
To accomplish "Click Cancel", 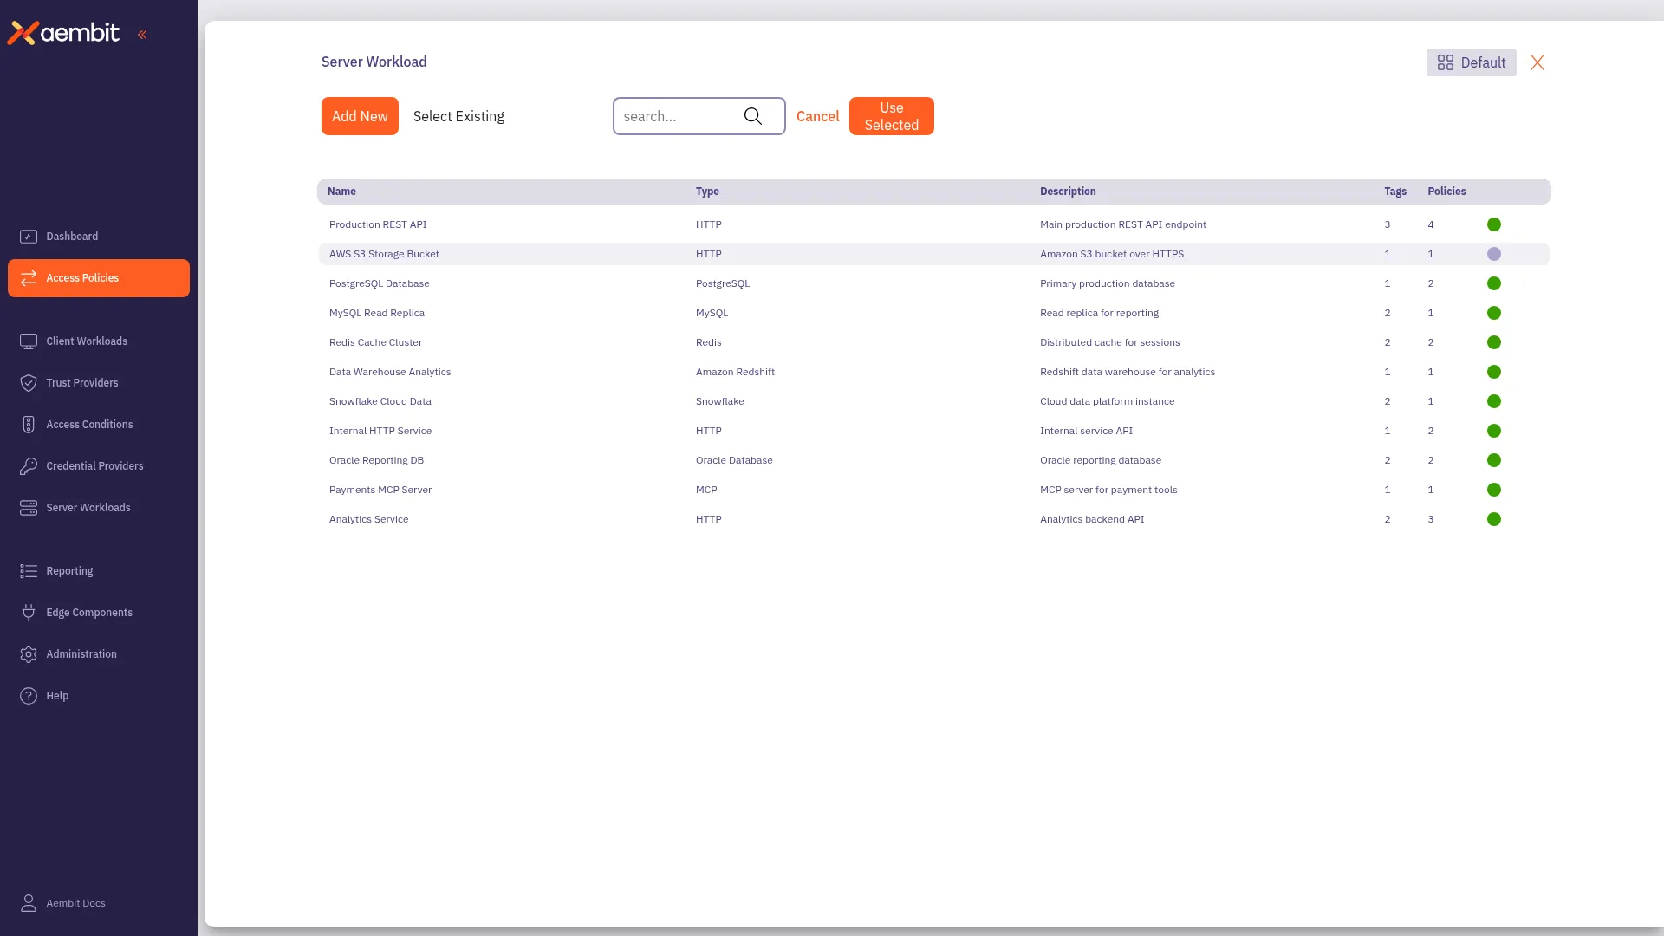I will click(x=817, y=116).
